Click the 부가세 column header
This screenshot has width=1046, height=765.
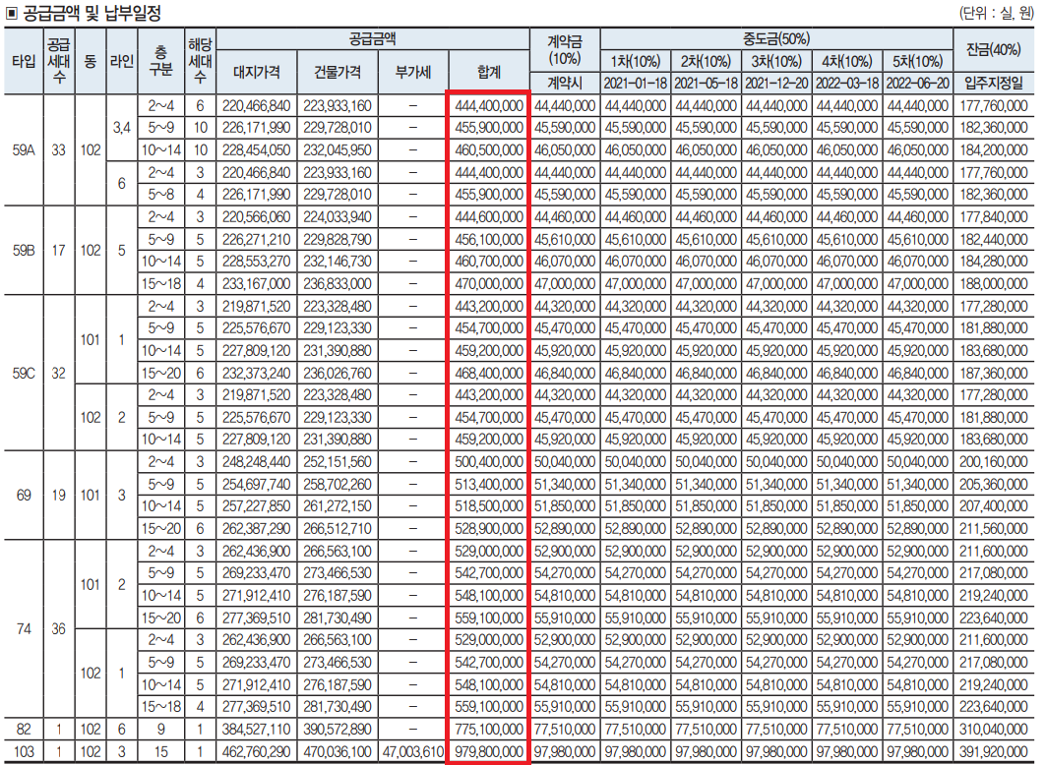413,72
